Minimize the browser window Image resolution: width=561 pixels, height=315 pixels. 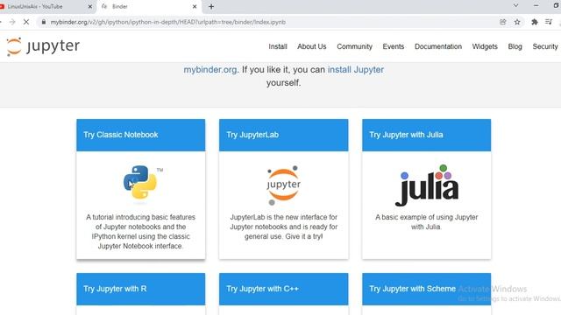tap(536, 6)
